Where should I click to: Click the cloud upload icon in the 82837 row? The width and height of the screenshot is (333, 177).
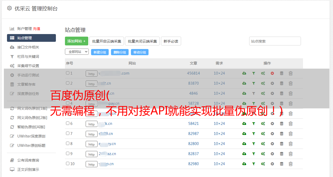pyautogui.click(x=244, y=154)
